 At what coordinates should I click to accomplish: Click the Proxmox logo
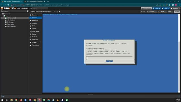pyautogui.click(x=8, y=8)
